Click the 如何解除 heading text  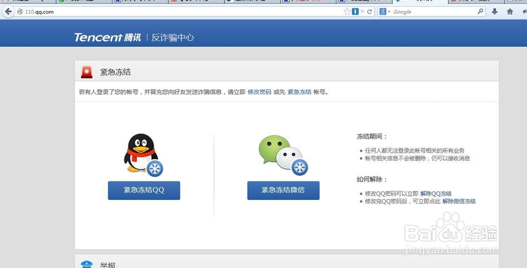tap(372, 179)
